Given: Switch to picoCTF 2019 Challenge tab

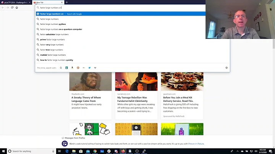Looking at the screenshot, I should click(x=15, y=2).
